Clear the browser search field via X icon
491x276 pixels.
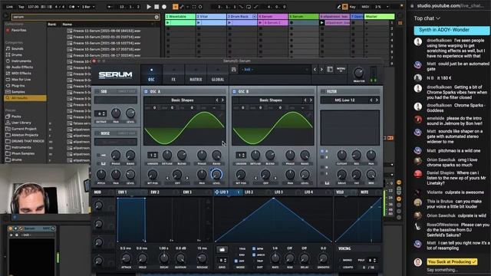[157, 17]
